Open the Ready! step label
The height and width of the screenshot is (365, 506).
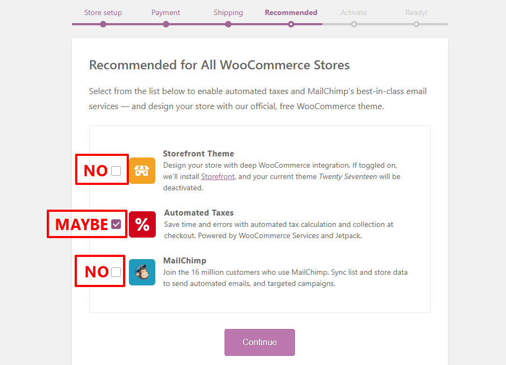click(416, 12)
